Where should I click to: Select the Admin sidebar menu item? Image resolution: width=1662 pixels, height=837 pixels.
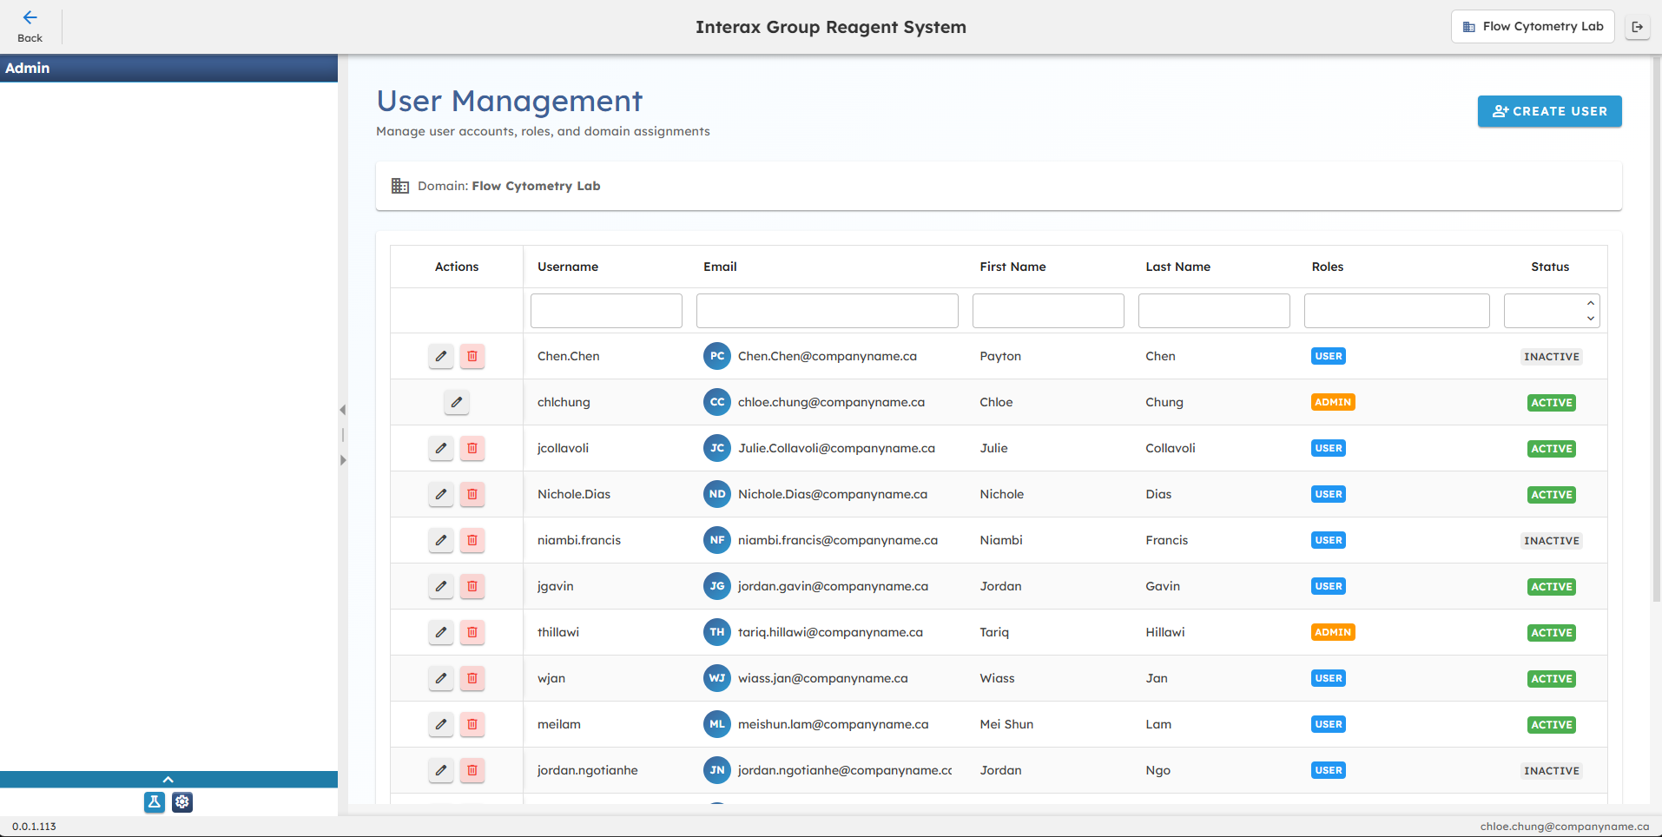[28, 68]
